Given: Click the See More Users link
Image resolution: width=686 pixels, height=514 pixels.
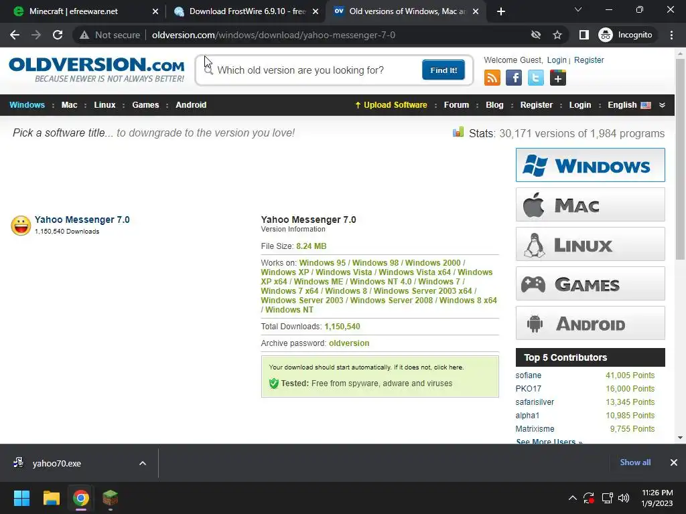Looking at the screenshot, I should click(549, 441).
